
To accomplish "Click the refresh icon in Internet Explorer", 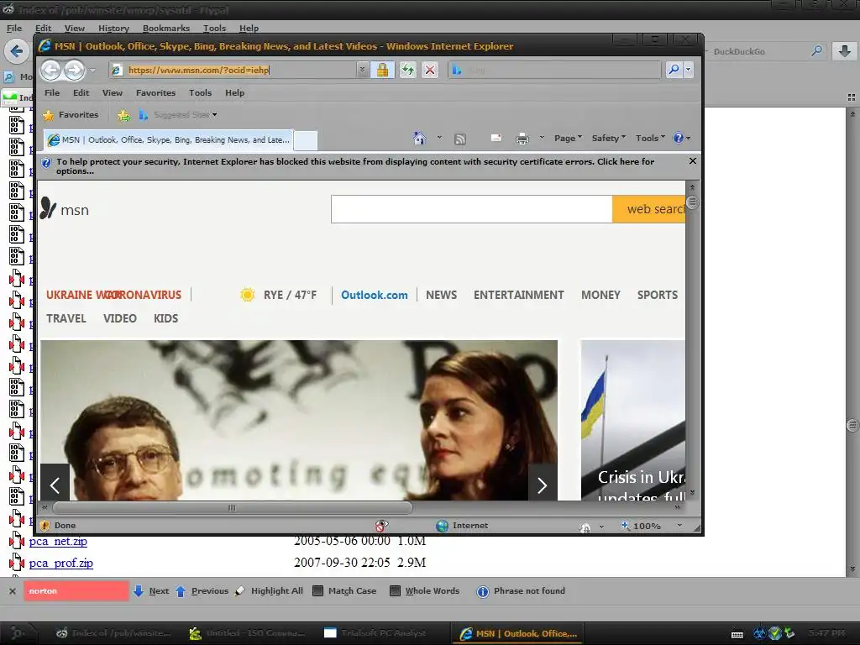I will 407,70.
